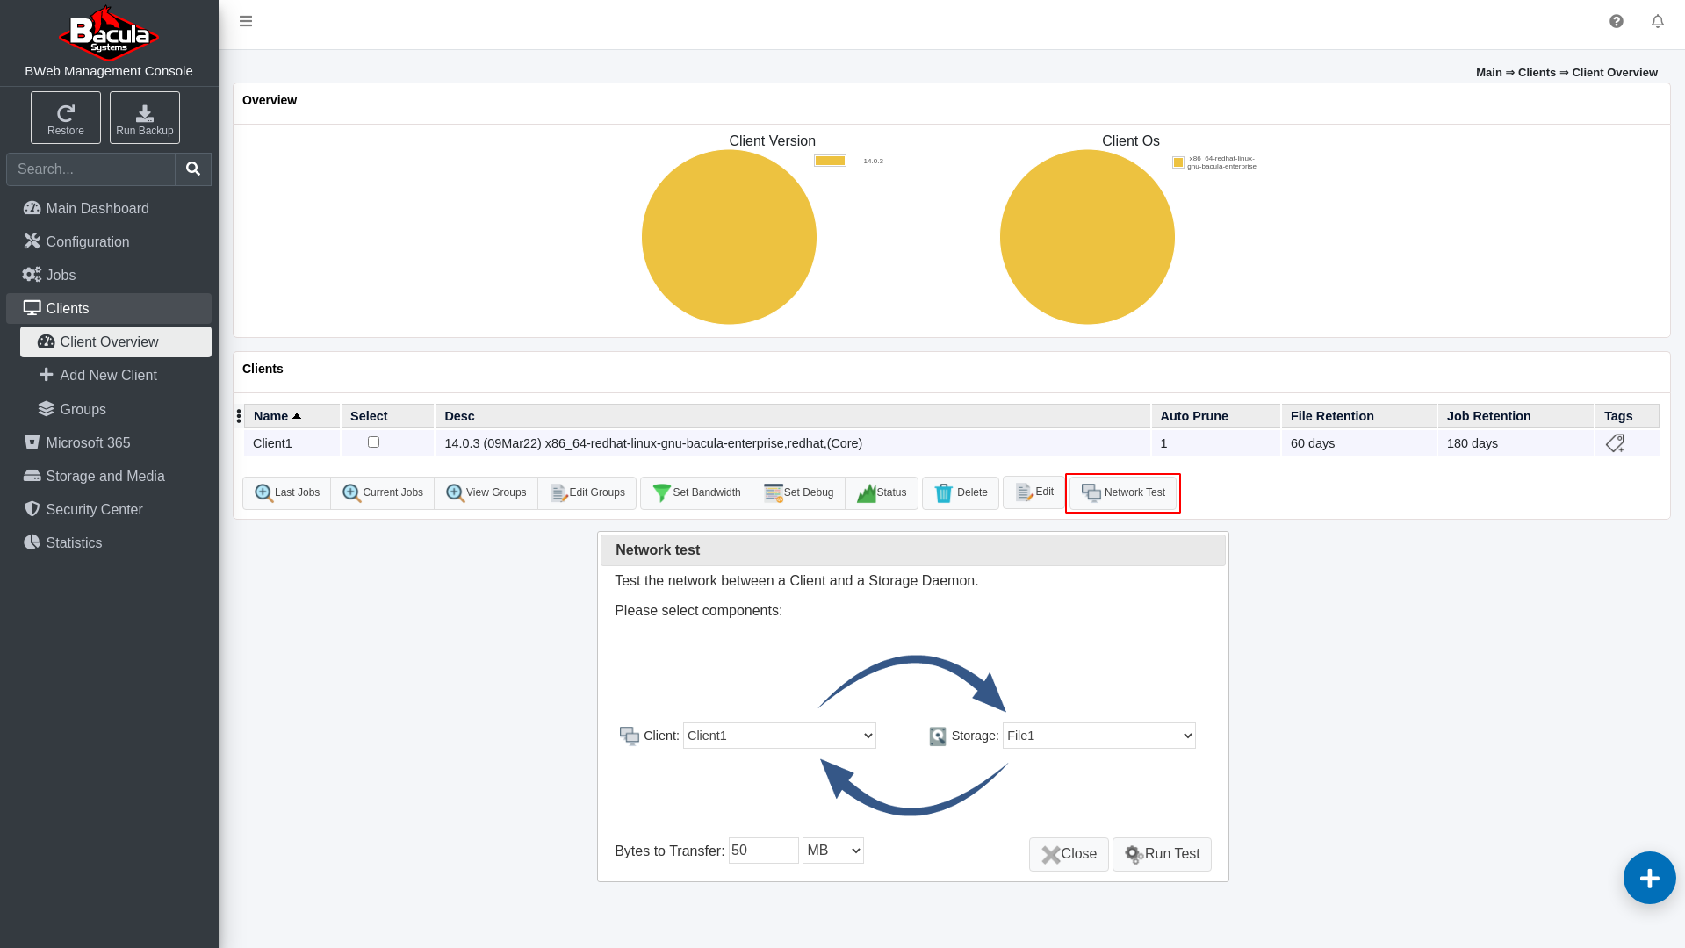Image resolution: width=1685 pixels, height=948 pixels.
Task: Click the blue plus floating button
Action: point(1650,878)
